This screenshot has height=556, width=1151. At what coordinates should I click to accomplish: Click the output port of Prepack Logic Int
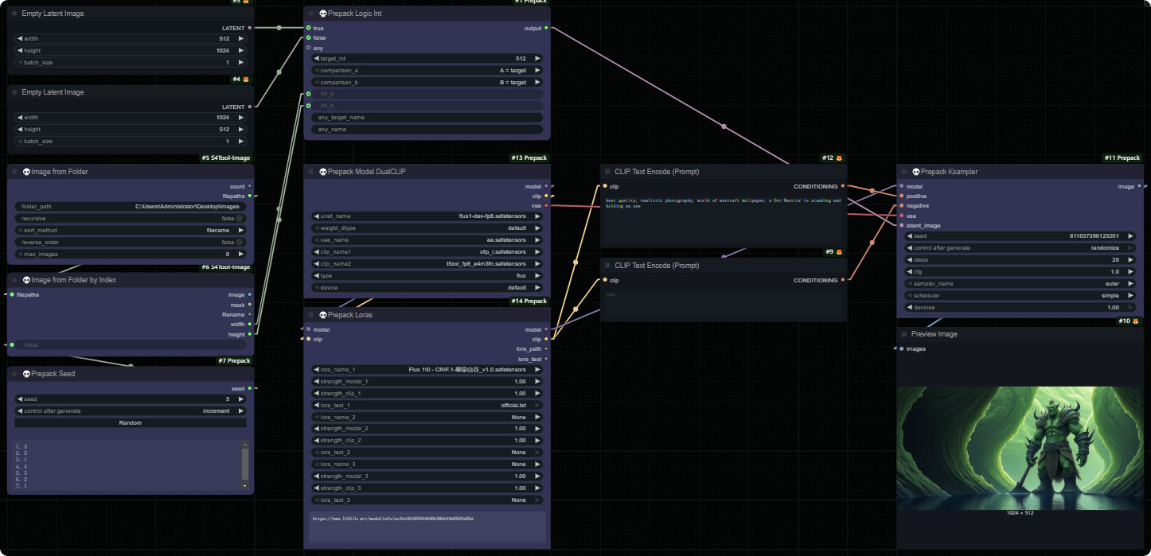pyautogui.click(x=546, y=29)
